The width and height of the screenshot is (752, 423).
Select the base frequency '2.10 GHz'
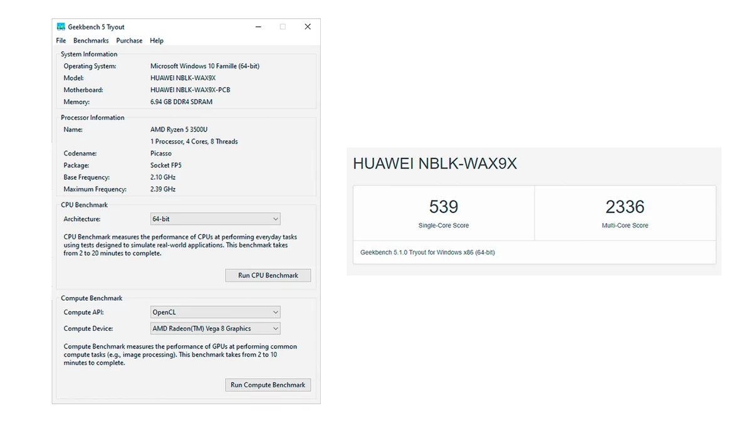[163, 177]
